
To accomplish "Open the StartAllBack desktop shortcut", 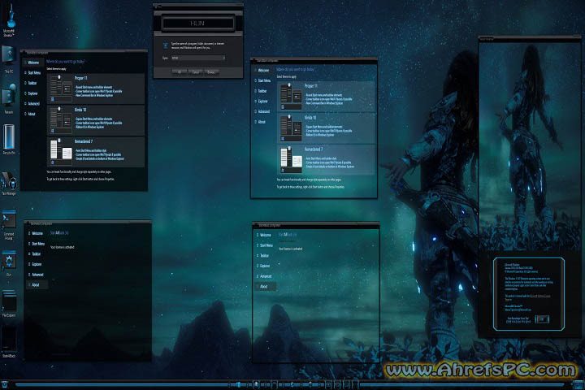I will pyautogui.click(x=9, y=343).
